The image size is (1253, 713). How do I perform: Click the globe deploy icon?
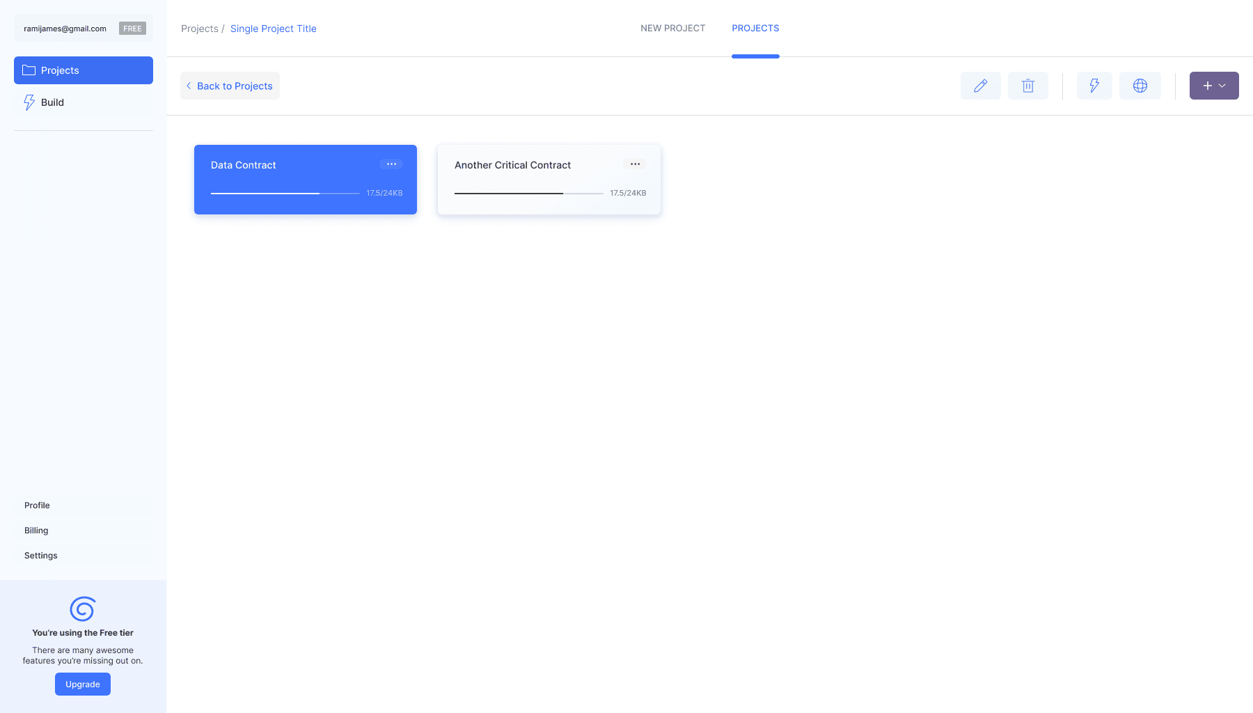click(x=1140, y=85)
